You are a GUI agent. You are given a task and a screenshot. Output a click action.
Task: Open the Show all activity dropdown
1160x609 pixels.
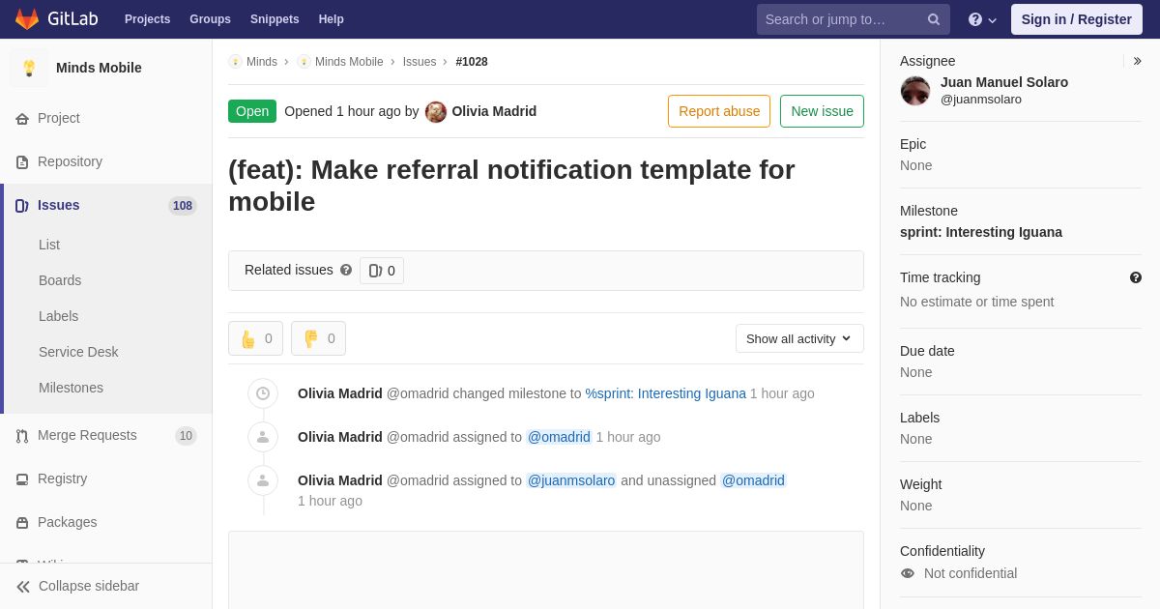[x=799, y=338]
